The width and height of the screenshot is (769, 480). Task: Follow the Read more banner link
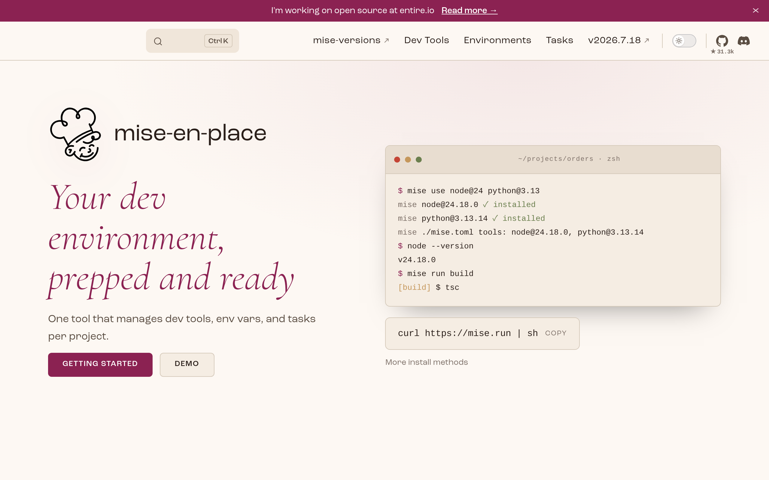[469, 10]
